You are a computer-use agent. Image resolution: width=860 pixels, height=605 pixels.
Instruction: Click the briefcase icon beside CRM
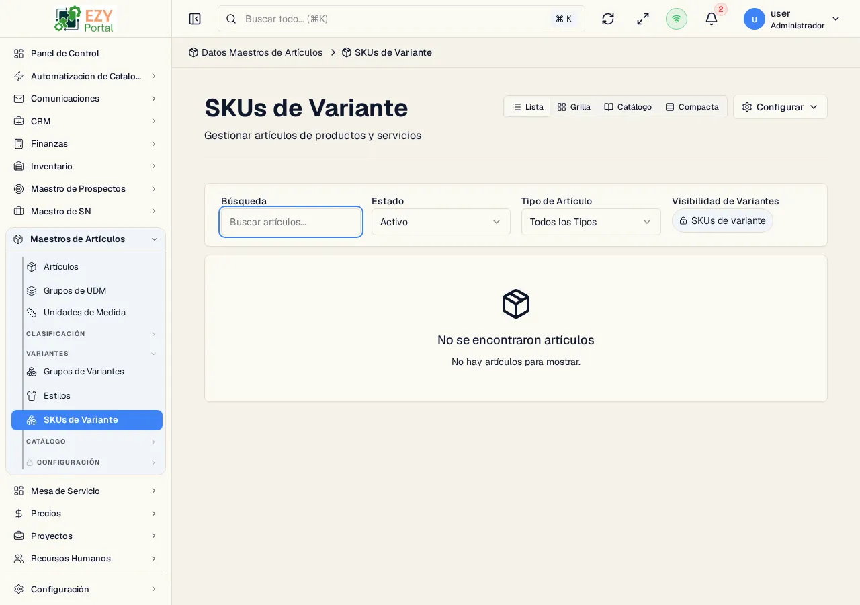(x=19, y=121)
